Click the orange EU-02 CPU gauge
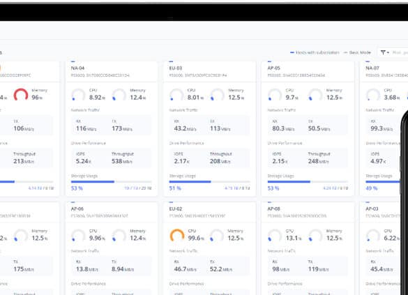This screenshot has height=295, width=408. click(177, 236)
